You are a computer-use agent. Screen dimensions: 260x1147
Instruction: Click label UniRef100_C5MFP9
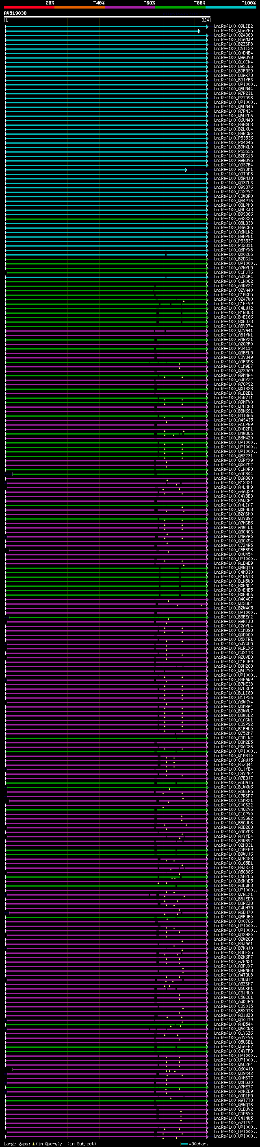[x=233, y=850]
